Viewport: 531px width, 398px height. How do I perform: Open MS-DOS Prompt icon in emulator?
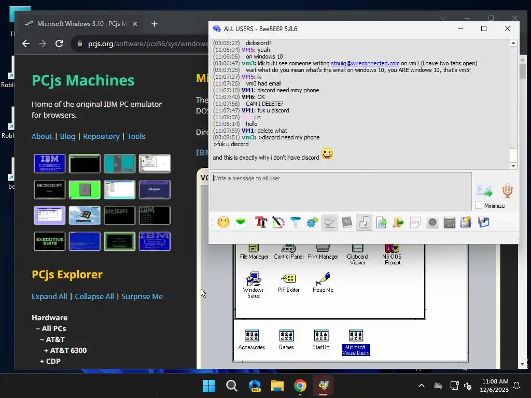[392, 254]
